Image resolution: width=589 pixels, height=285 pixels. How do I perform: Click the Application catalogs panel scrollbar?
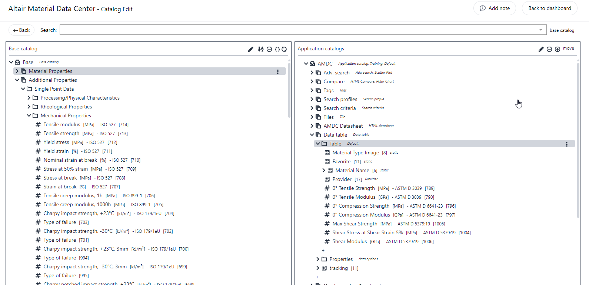[578, 140]
